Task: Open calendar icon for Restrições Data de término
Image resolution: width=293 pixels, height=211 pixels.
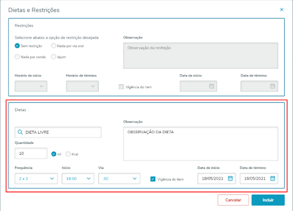Action: pos(272,86)
